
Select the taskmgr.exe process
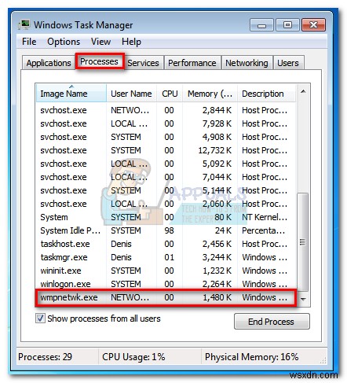pos(166,257)
